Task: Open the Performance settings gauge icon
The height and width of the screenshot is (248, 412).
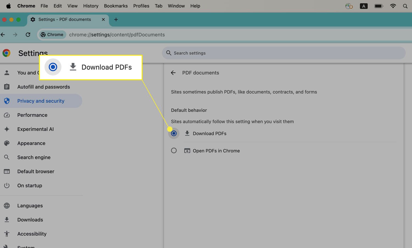Action: 7,115
